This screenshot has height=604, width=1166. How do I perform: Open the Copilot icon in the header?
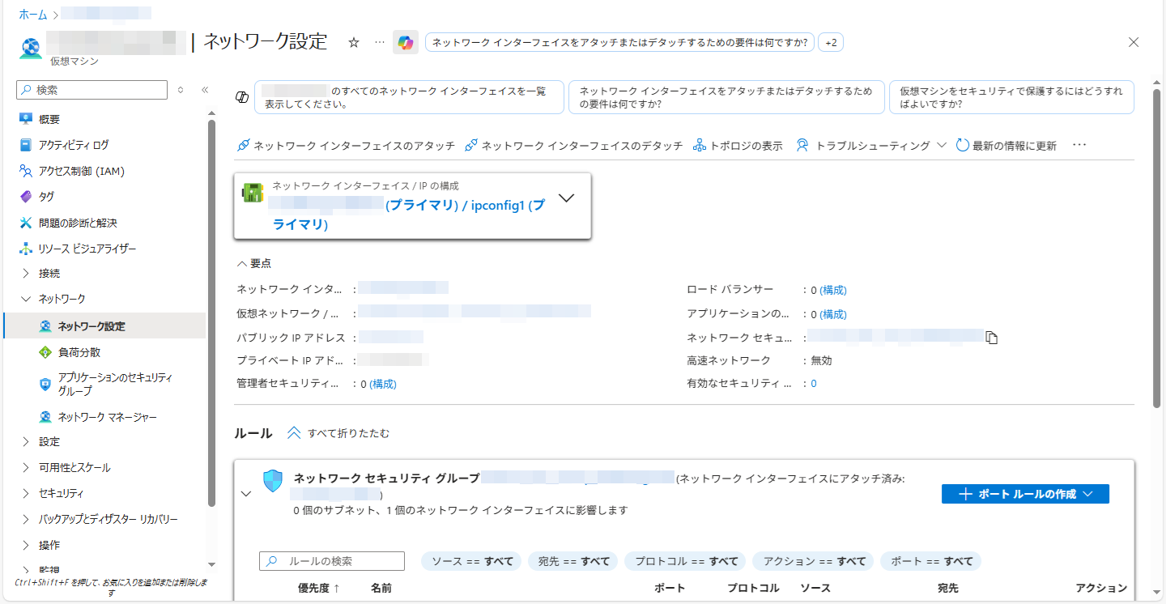[406, 43]
